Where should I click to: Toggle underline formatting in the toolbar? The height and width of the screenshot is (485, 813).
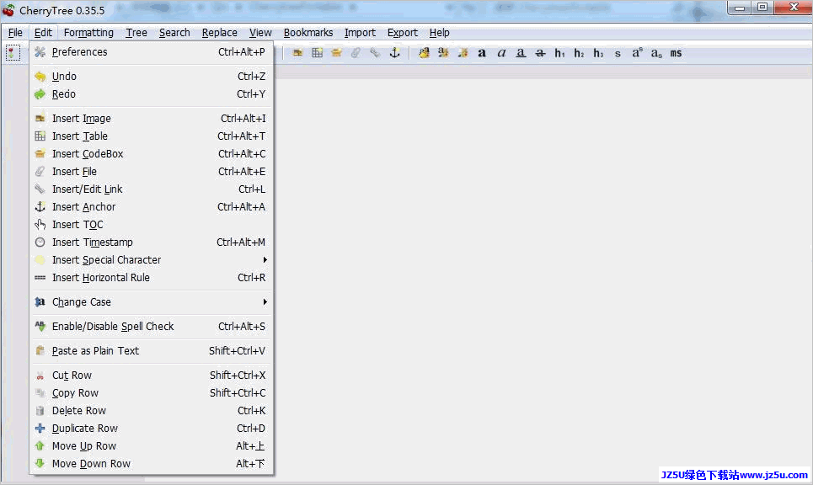point(521,53)
